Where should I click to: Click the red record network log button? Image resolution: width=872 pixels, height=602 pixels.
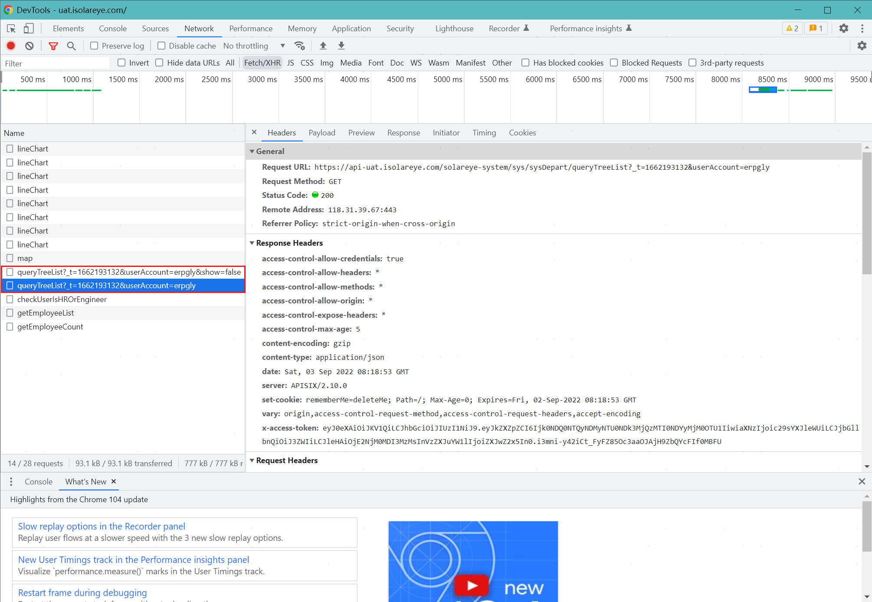(x=11, y=46)
